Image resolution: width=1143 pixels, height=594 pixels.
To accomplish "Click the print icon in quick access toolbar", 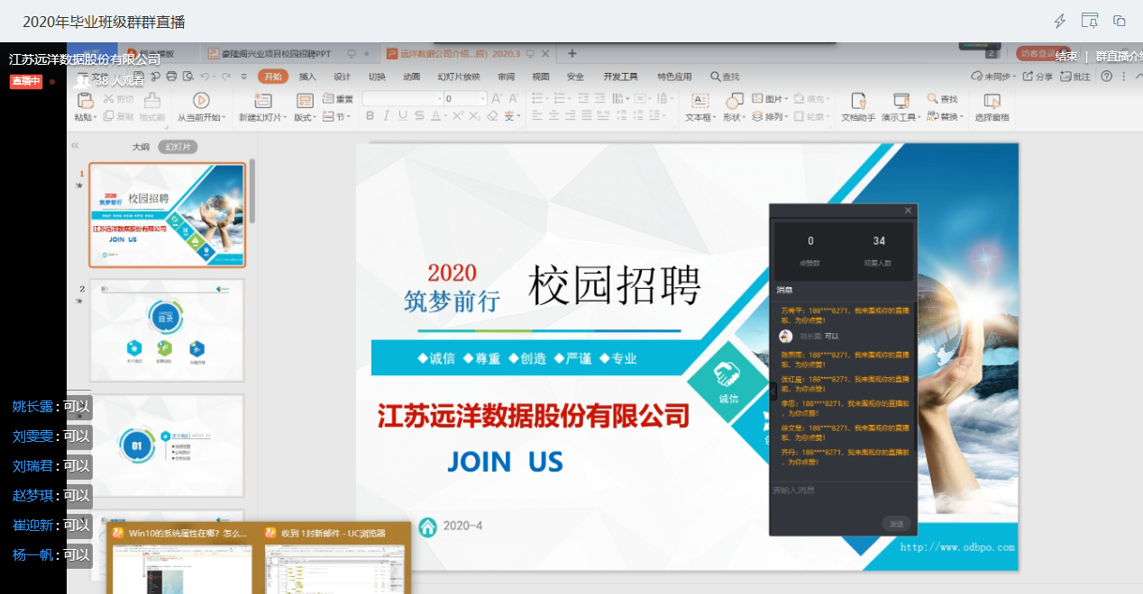I will click(x=171, y=76).
